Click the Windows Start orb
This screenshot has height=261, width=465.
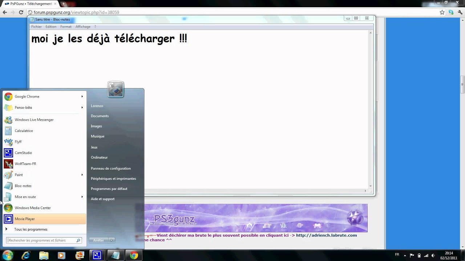8,255
